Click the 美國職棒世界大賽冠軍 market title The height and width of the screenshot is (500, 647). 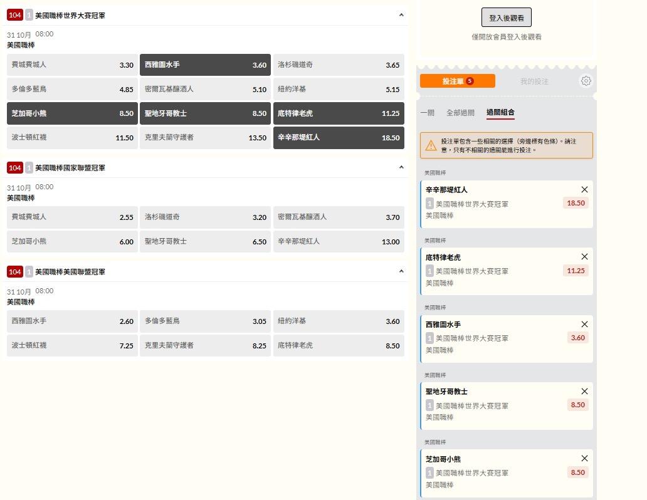(x=70, y=16)
